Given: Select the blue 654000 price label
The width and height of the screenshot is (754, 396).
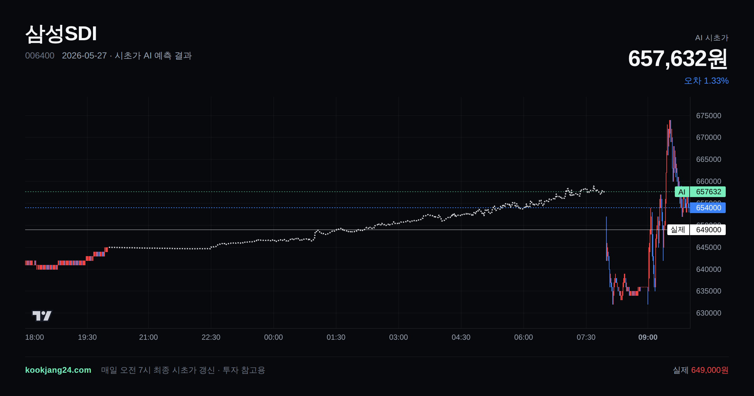Looking at the screenshot, I should tap(708, 208).
